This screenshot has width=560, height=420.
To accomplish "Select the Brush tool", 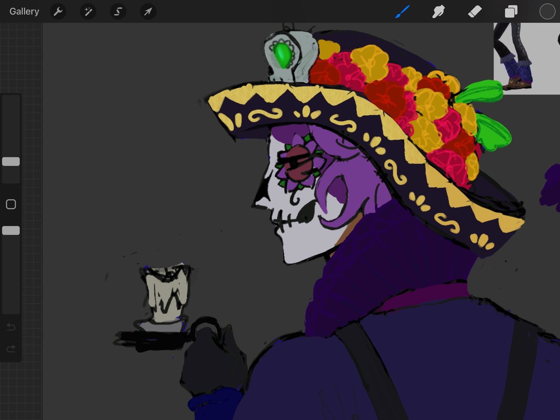I will (x=402, y=12).
